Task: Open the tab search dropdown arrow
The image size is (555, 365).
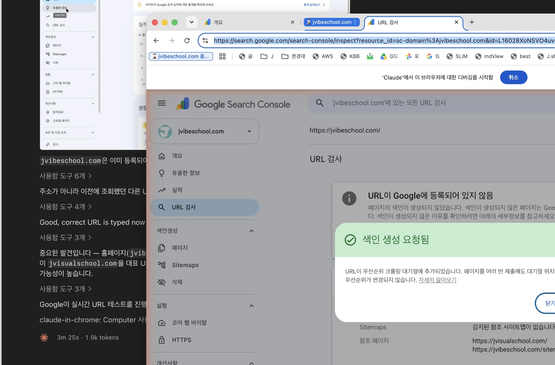Action: pyautogui.click(x=191, y=22)
